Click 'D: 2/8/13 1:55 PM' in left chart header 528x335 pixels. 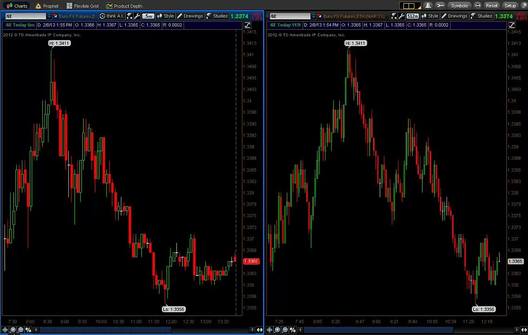54,25
